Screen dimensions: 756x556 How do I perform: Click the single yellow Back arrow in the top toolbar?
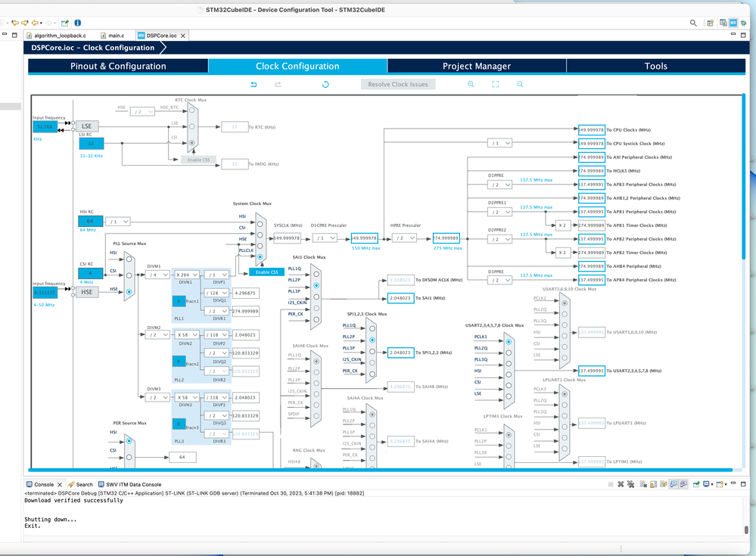point(35,23)
